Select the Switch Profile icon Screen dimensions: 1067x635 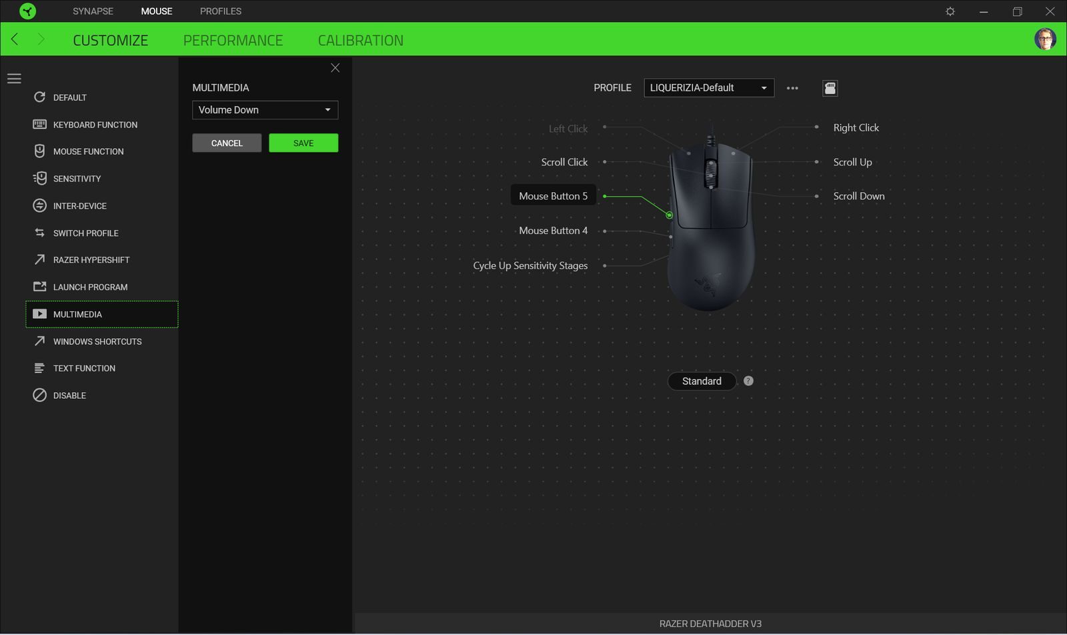pyautogui.click(x=39, y=232)
